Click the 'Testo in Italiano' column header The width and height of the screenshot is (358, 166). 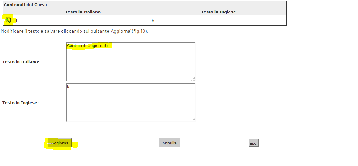point(83,12)
